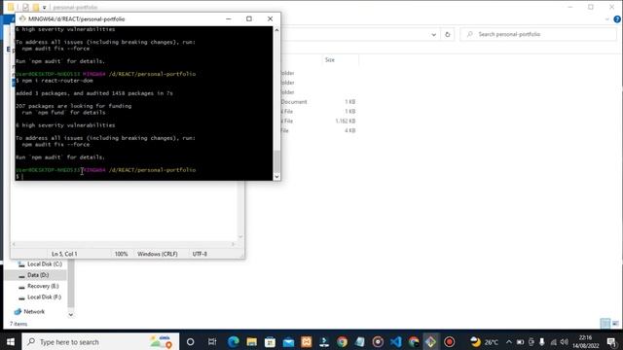Switch Explorer to large icons view

[x=615, y=324]
